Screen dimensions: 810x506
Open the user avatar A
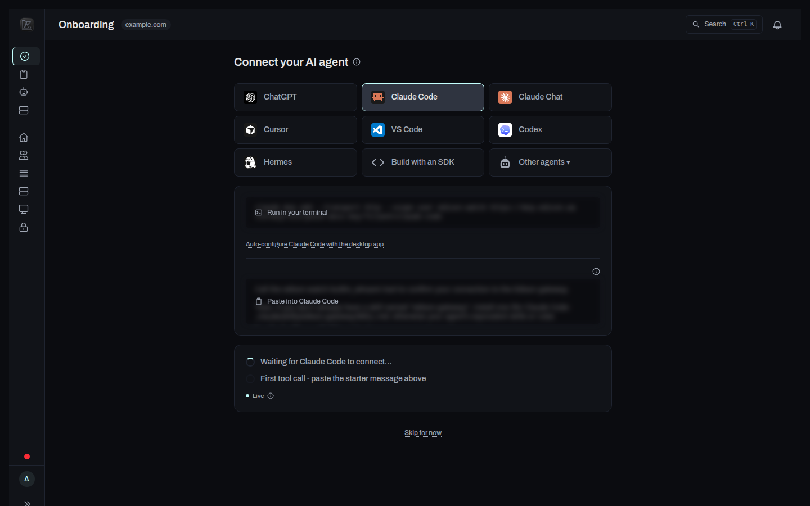point(26,479)
